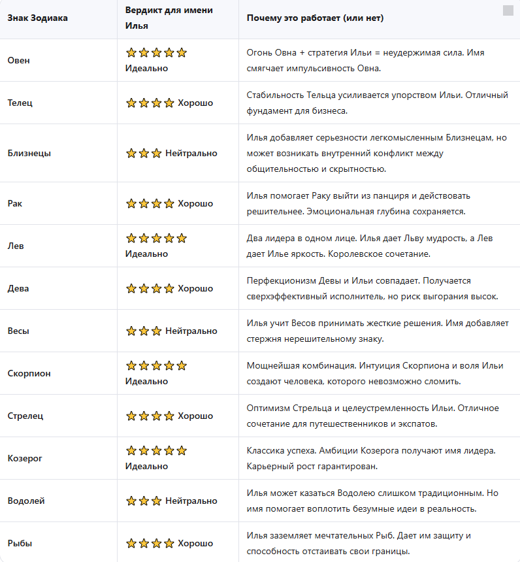Click the three stars in the Близнецы row
Image resolution: width=520 pixels, height=562 pixels.
144,154
